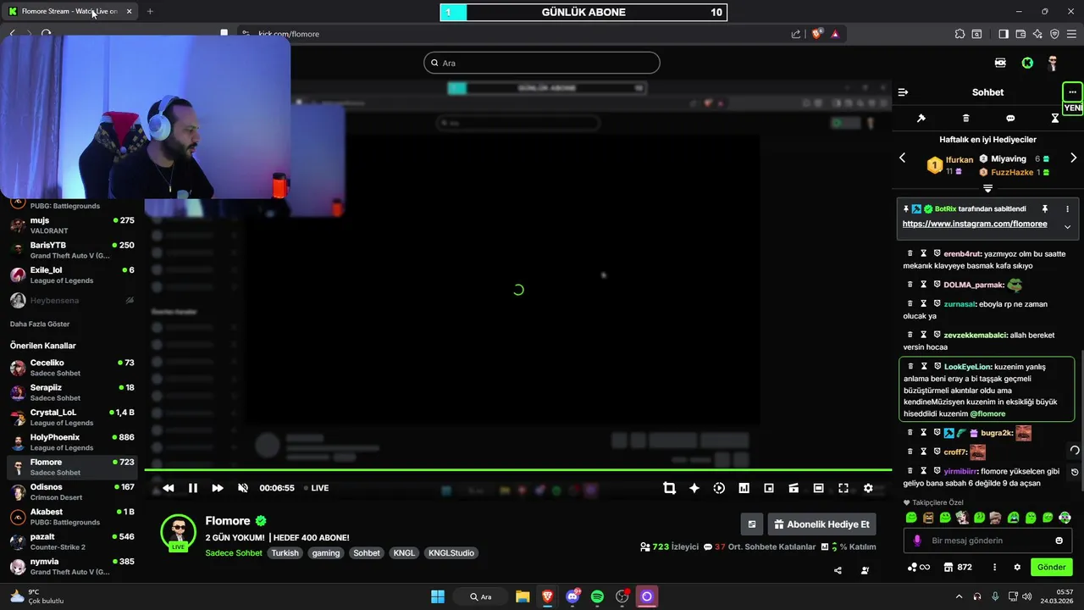Viewport: 1084px width, 610px height.
Task: Open yirmibiirr's user profile in chat
Action: [x=961, y=471]
